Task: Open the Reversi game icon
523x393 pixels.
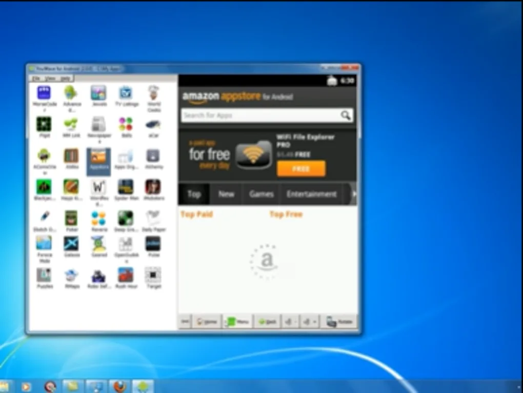Action: point(98,218)
